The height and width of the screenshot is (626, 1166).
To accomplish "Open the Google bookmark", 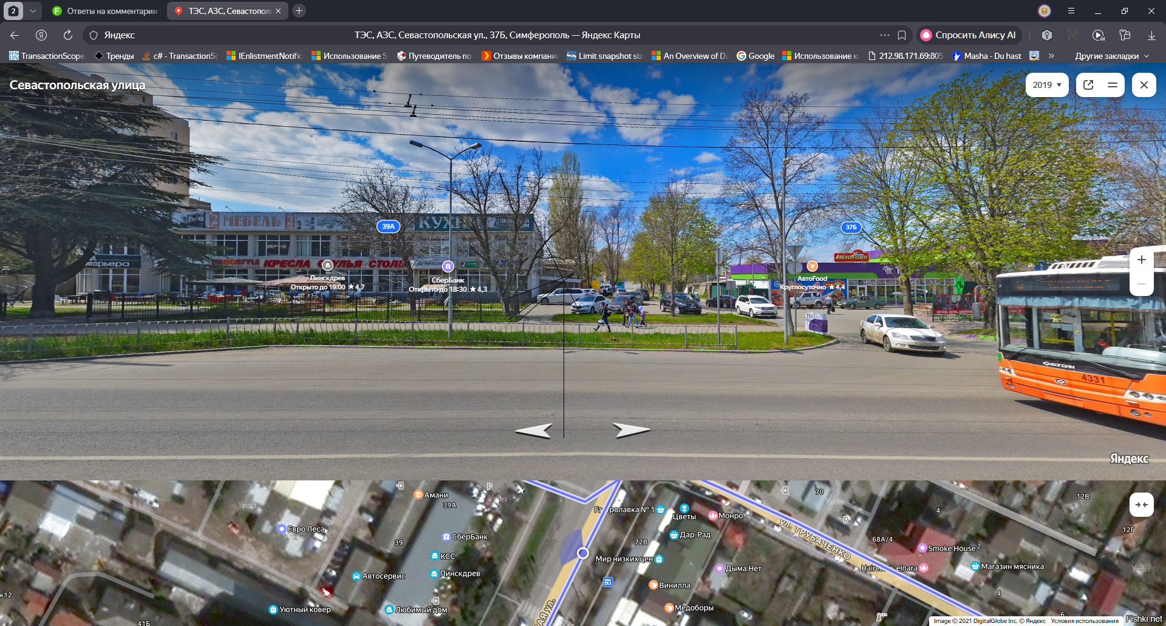I will (x=755, y=56).
